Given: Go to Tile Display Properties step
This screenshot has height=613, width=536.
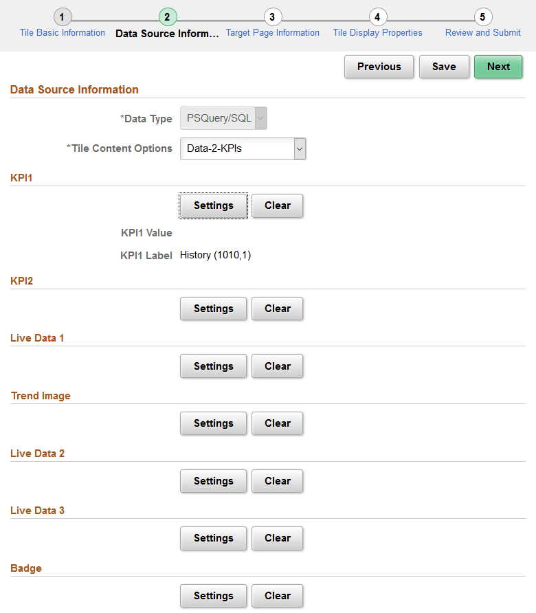Looking at the screenshot, I should [x=377, y=32].
